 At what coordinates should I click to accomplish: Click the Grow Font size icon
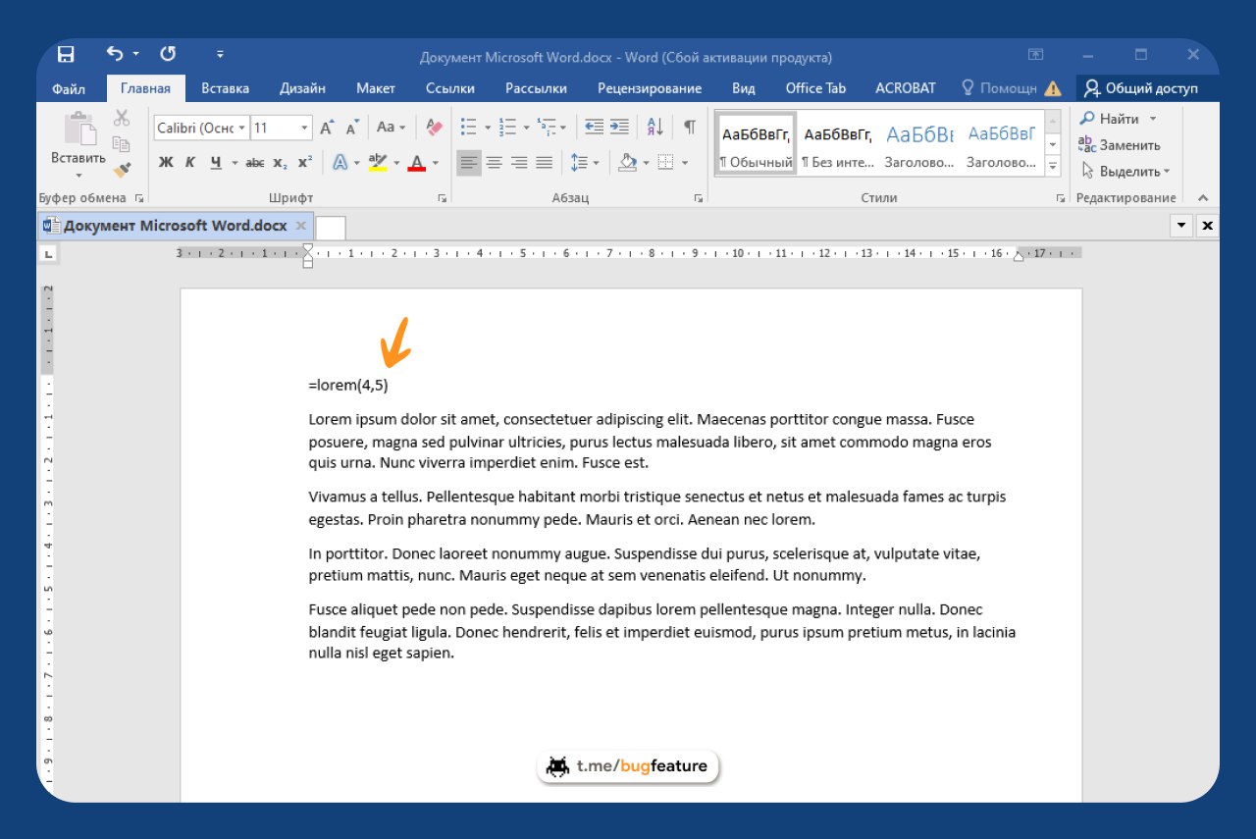(327, 128)
